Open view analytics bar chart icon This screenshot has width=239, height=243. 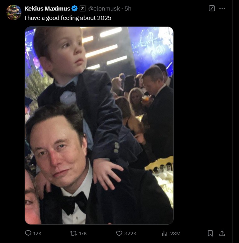165,233
